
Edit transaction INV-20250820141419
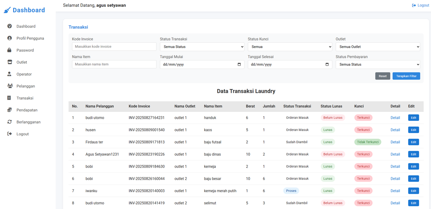(413, 203)
